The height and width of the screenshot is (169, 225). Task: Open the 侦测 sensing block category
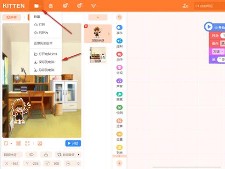point(120,110)
